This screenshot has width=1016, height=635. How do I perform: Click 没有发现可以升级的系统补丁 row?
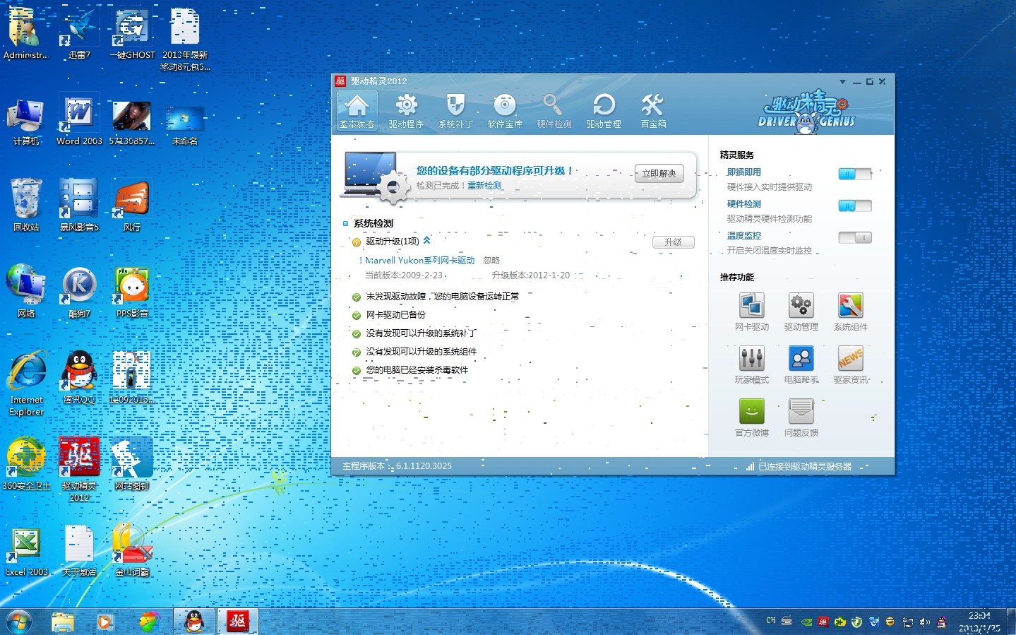(421, 333)
